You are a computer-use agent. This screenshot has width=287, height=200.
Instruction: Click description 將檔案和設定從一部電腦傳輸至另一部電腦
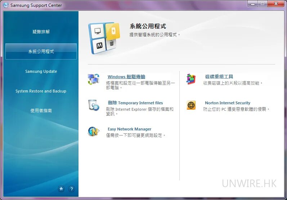tap(140, 85)
